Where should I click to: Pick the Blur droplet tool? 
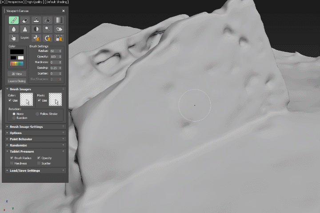(13, 29)
